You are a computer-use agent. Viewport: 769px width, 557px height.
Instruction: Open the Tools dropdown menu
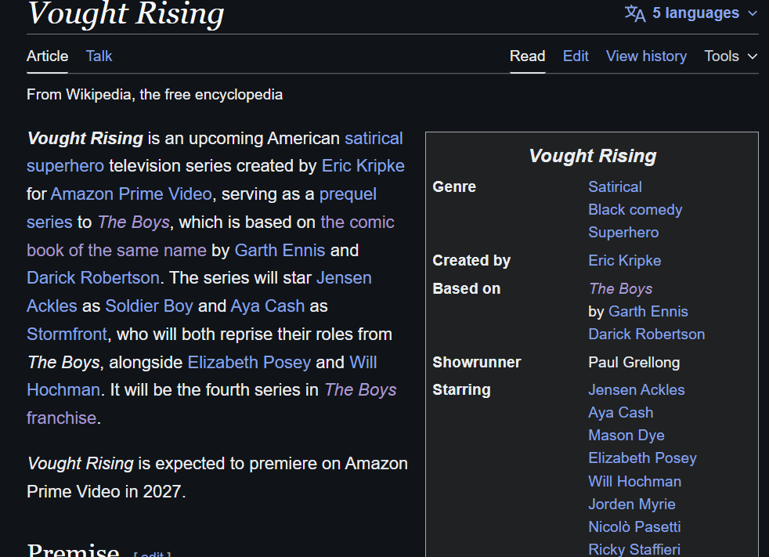click(731, 56)
